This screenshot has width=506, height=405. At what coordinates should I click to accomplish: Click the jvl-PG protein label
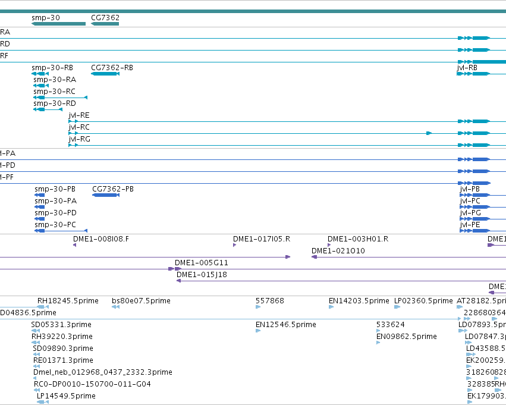pyautogui.click(x=470, y=213)
